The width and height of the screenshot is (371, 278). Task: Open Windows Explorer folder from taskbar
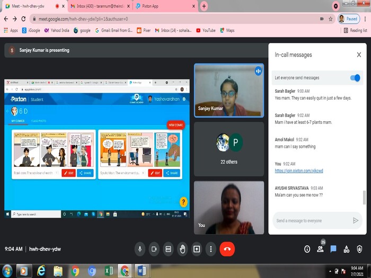click(58, 271)
